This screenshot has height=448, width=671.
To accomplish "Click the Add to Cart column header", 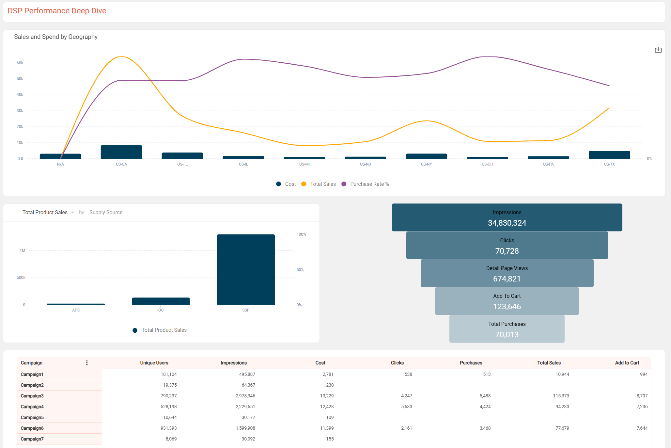I will (x=627, y=363).
